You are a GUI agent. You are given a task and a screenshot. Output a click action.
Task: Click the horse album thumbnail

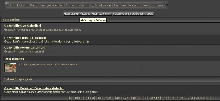(10, 67)
